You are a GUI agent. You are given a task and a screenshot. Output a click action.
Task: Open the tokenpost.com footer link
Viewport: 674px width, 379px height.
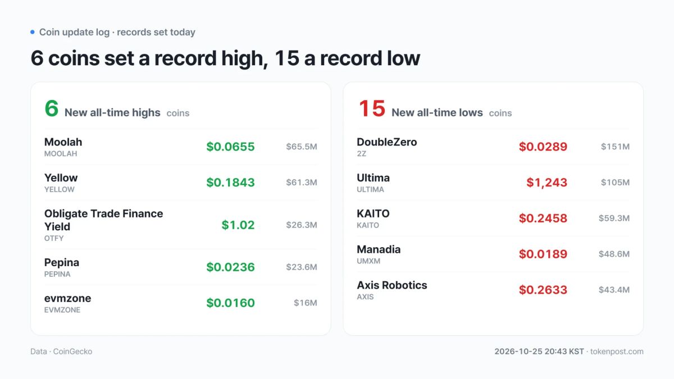[x=617, y=351]
